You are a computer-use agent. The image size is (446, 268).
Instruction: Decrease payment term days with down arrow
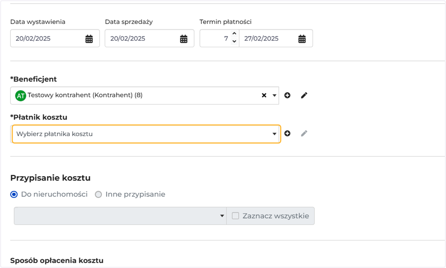tap(234, 42)
